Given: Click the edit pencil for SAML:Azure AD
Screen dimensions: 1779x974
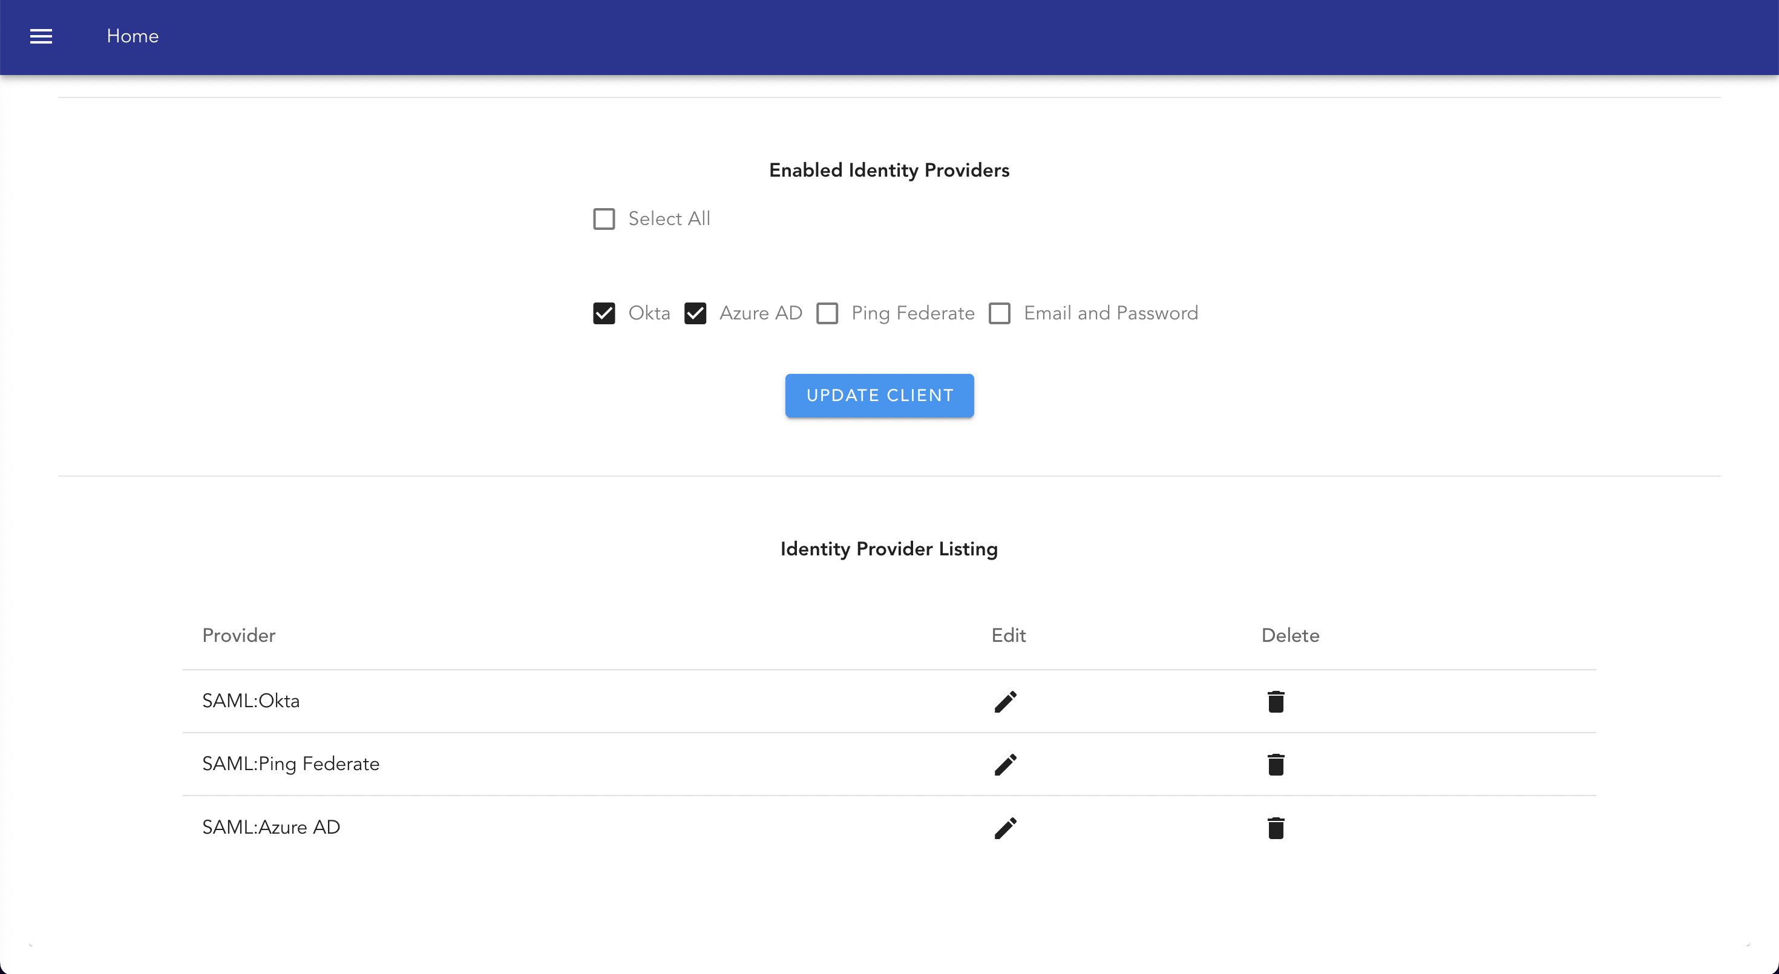Looking at the screenshot, I should point(1006,828).
